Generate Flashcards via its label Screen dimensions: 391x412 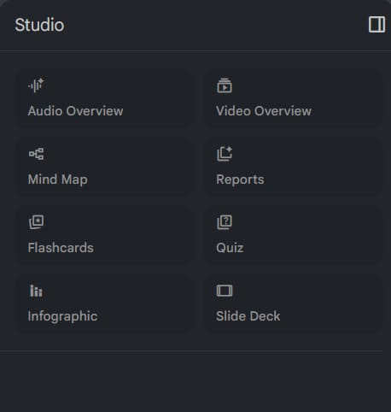click(x=61, y=248)
